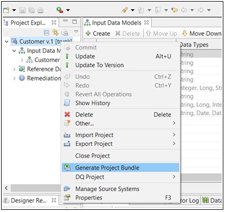Click the Run launch icon in toolbar
Viewport: 225px width, 212px height.
(x=59, y=10)
